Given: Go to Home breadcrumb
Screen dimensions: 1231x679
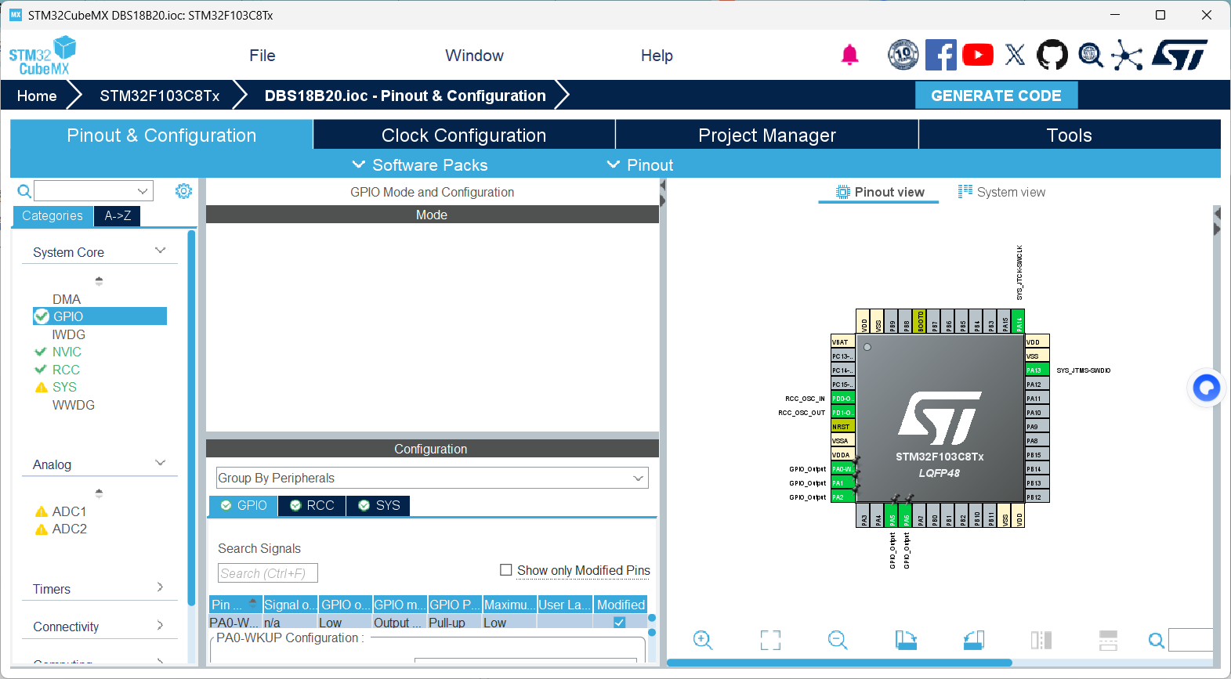Looking at the screenshot, I should [x=37, y=96].
